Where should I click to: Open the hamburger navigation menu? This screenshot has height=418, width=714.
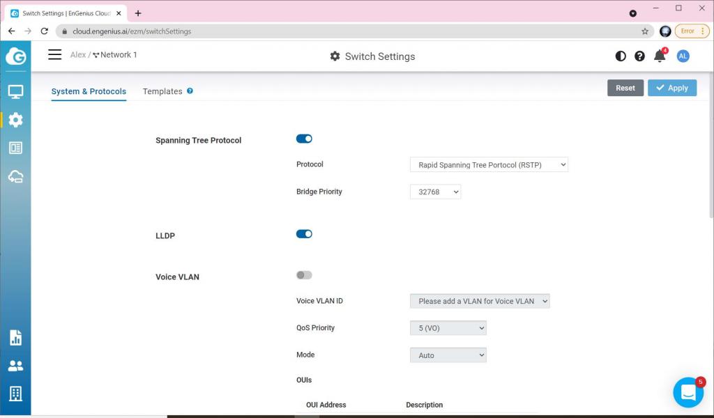pyautogui.click(x=54, y=54)
